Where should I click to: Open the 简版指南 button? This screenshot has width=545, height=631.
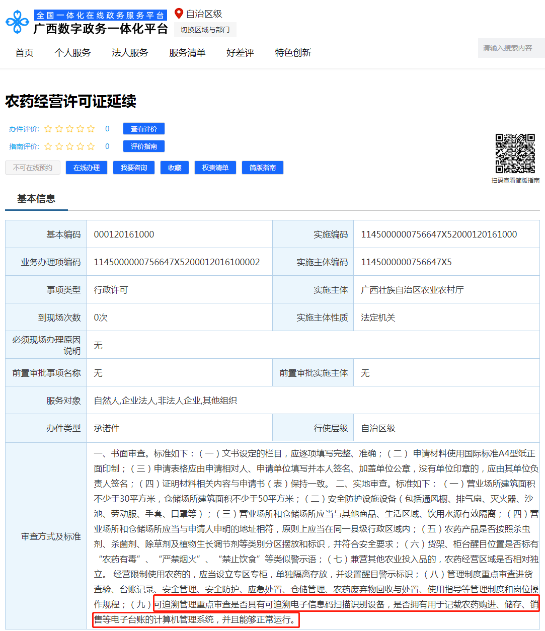(x=263, y=168)
